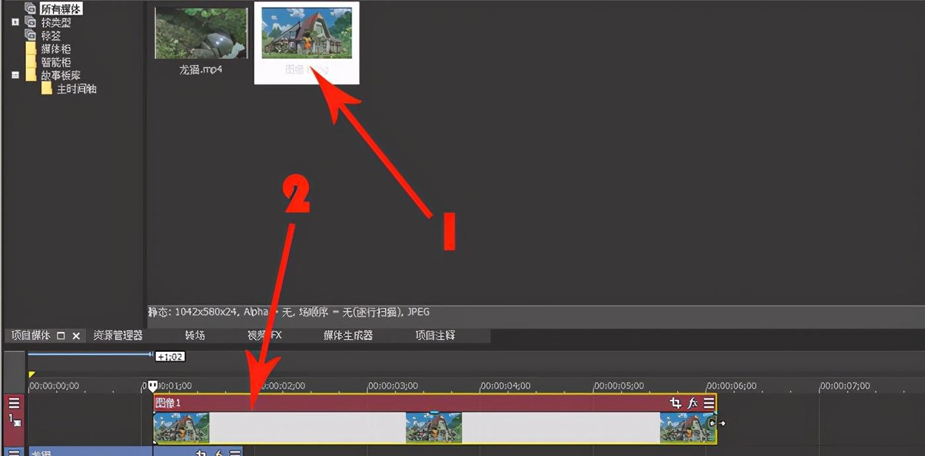Click the 00:00:00;00 mark on the ruler

[x=54, y=385]
